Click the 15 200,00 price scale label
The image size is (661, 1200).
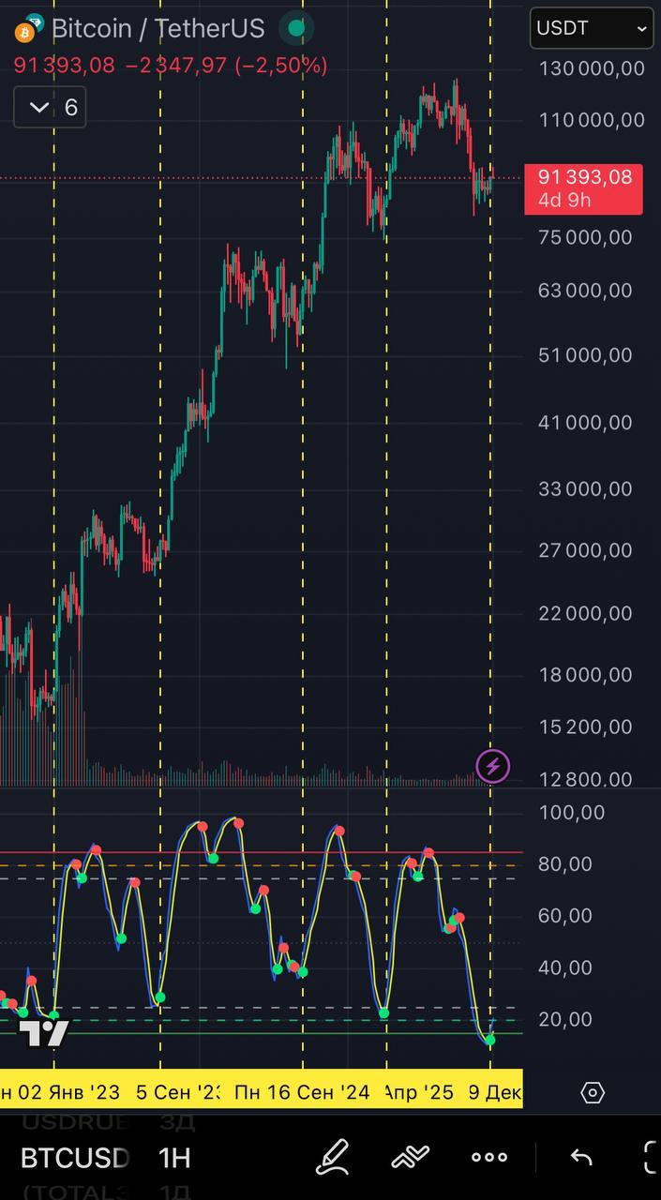[x=585, y=727]
